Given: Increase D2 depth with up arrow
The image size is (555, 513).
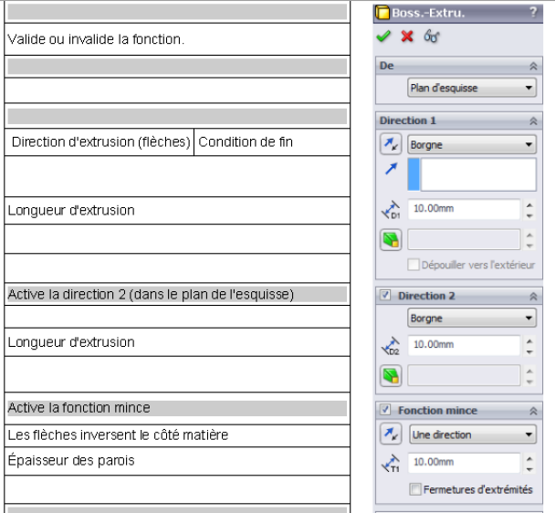Looking at the screenshot, I should coord(529,341).
